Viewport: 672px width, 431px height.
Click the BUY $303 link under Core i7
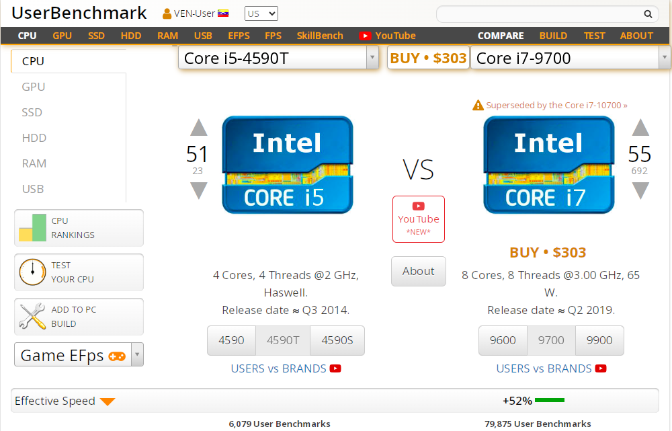[x=548, y=253]
